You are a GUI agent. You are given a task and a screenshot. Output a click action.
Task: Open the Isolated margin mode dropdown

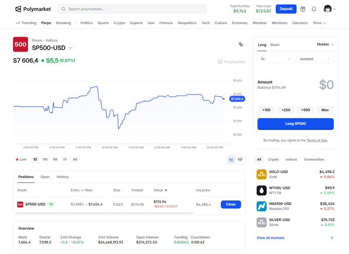click(315, 59)
